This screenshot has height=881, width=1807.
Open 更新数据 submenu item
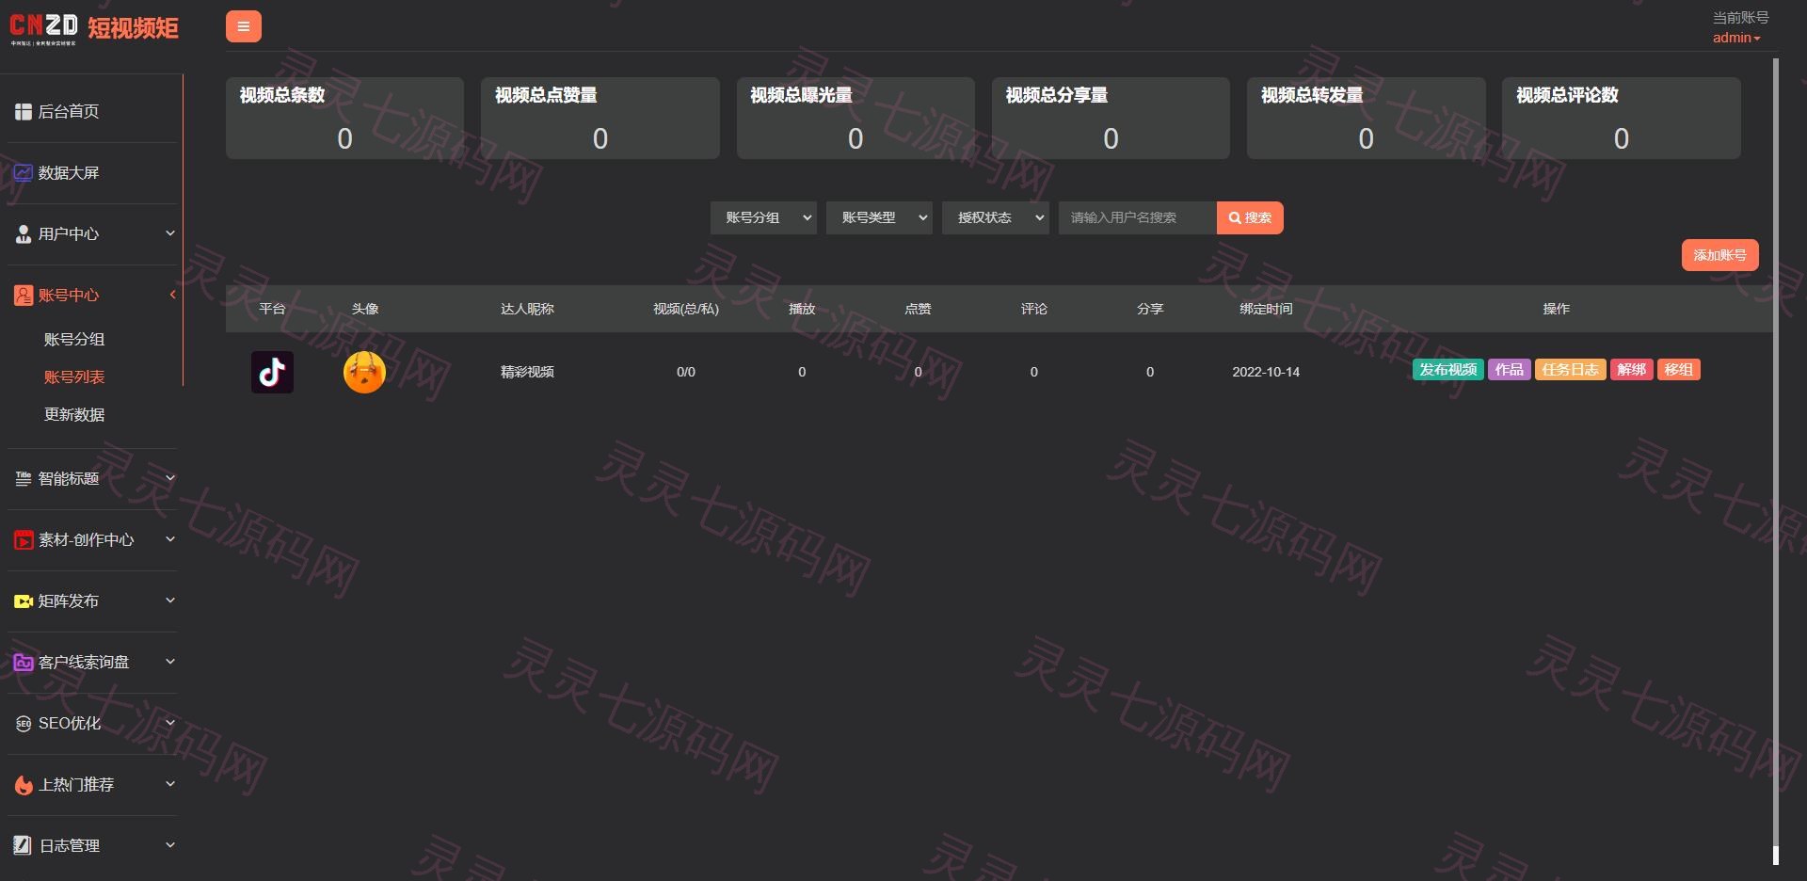[x=74, y=414]
